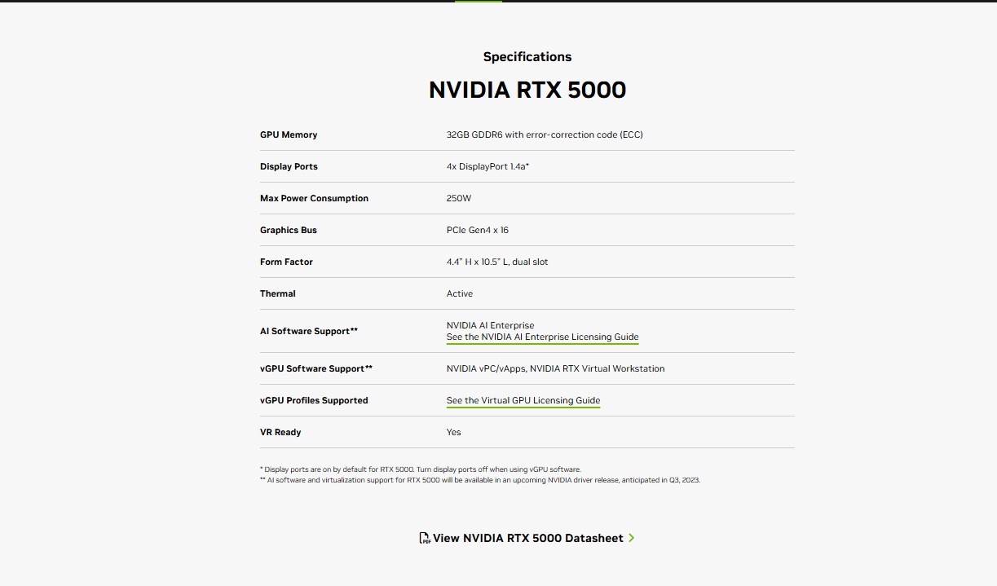Screen dimensions: 997x586
Task: Open View NVIDIA RTX 5000 Datasheet link
Action: pos(528,538)
